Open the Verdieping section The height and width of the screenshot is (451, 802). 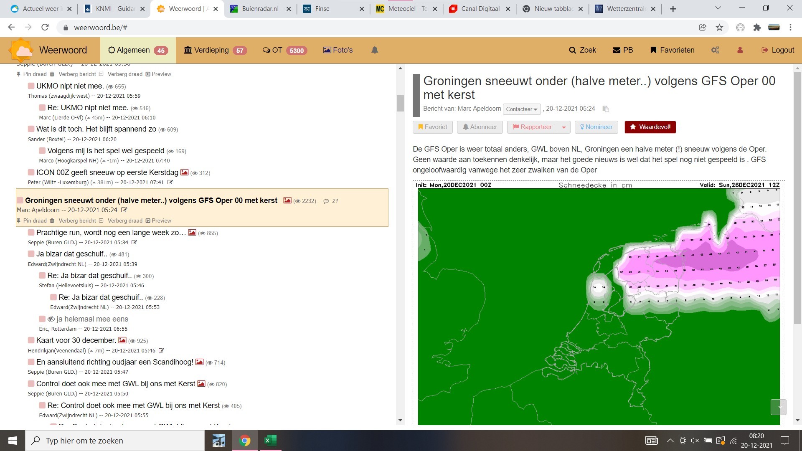click(215, 50)
